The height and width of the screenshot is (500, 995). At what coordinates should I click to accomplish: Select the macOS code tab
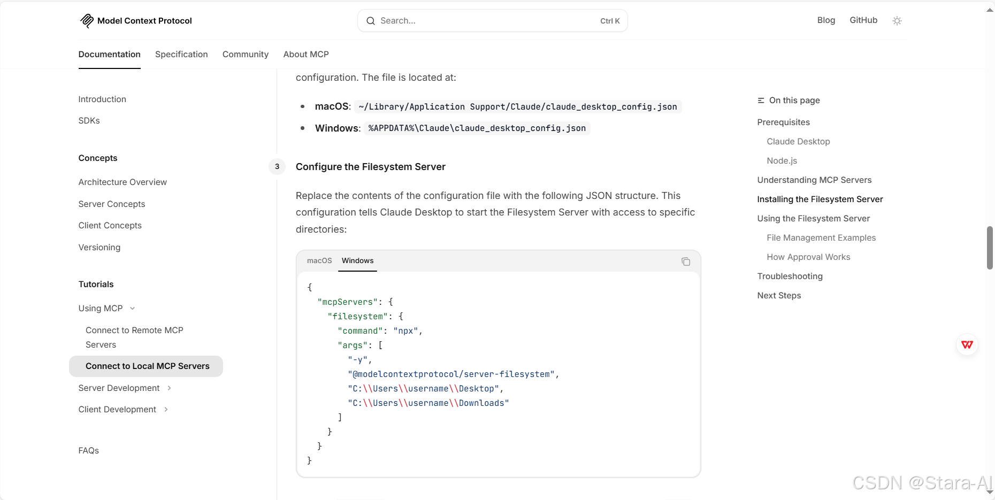(319, 260)
